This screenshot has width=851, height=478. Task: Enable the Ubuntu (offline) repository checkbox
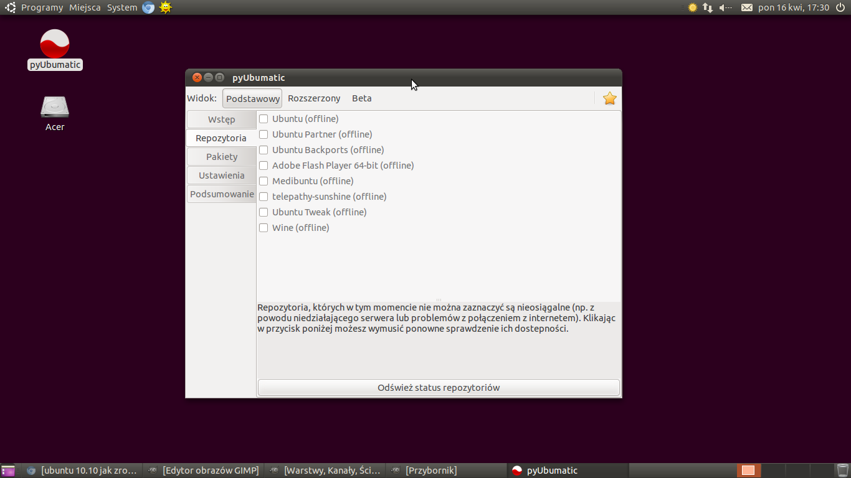pos(264,119)
